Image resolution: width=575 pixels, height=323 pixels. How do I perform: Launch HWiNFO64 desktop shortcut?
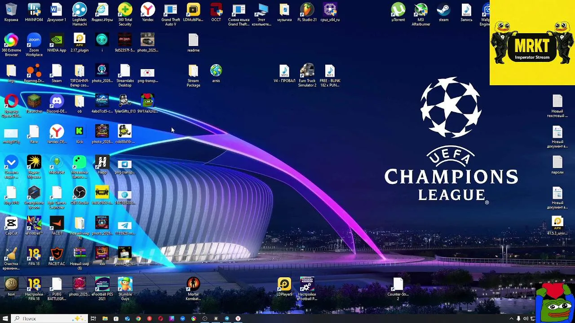tap(34, 13)
